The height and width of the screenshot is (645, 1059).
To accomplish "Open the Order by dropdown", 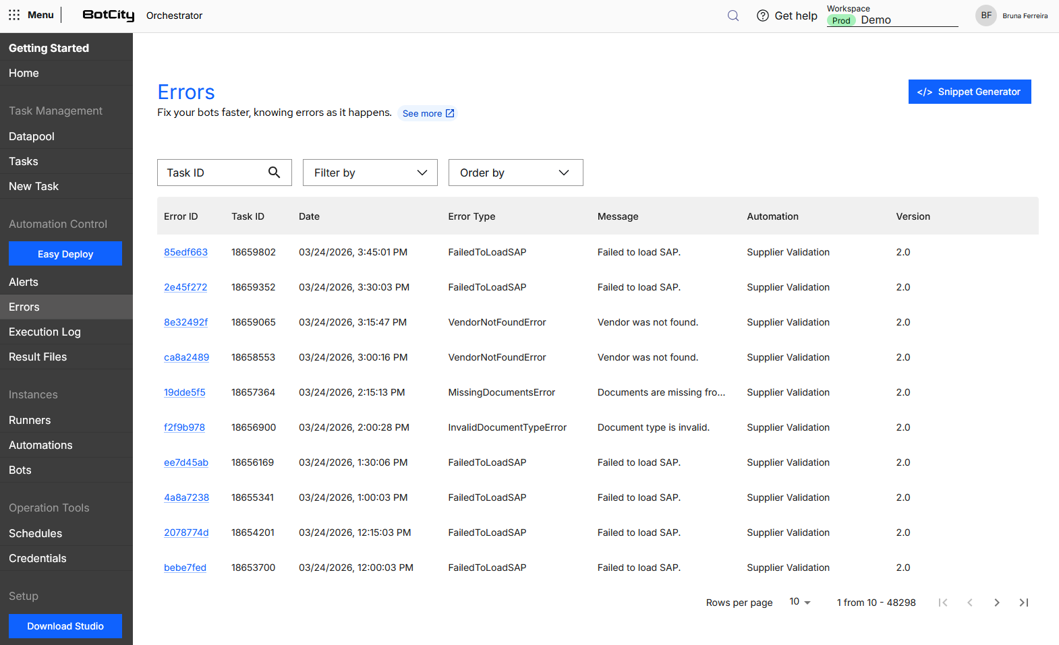I will pos(515,173).
